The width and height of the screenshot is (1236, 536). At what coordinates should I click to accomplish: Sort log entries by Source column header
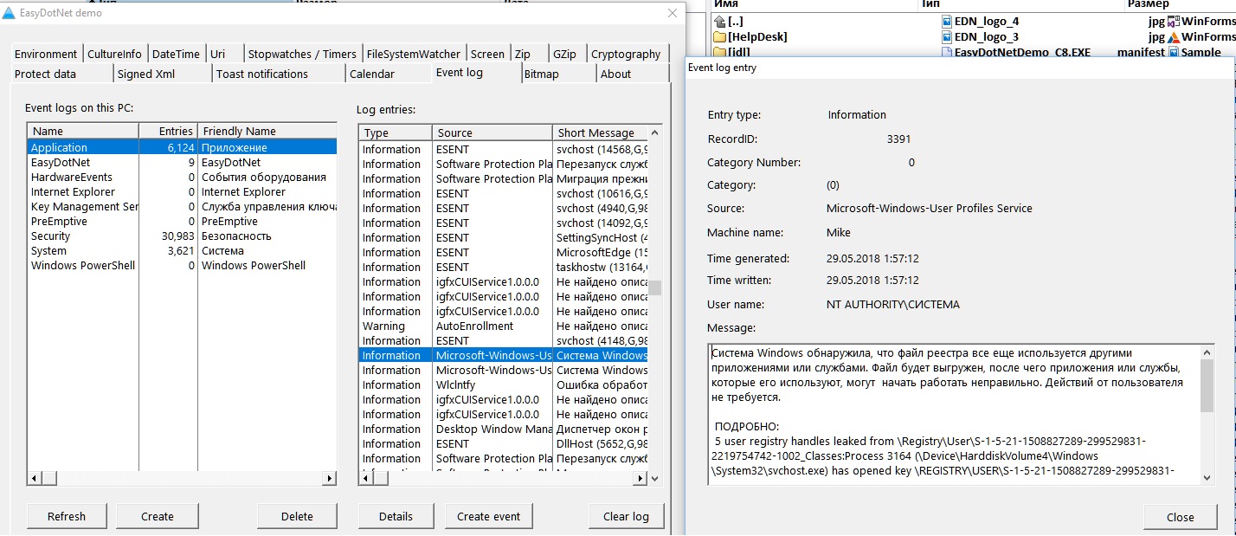(491, 132)
